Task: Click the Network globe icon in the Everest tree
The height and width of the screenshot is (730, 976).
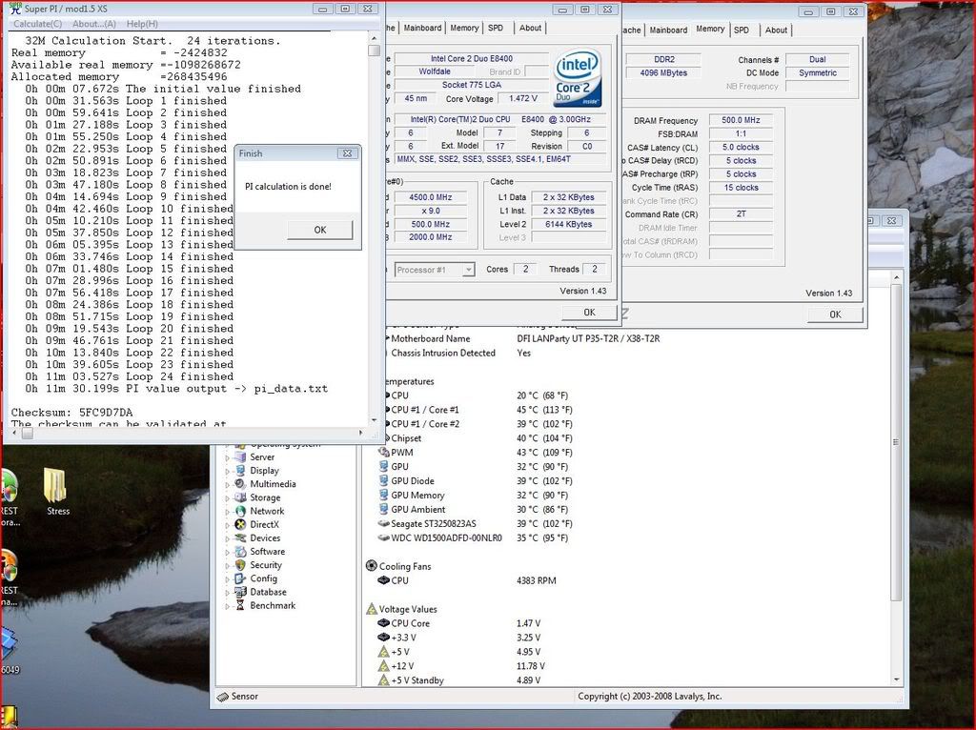Action: click(239, 511)
